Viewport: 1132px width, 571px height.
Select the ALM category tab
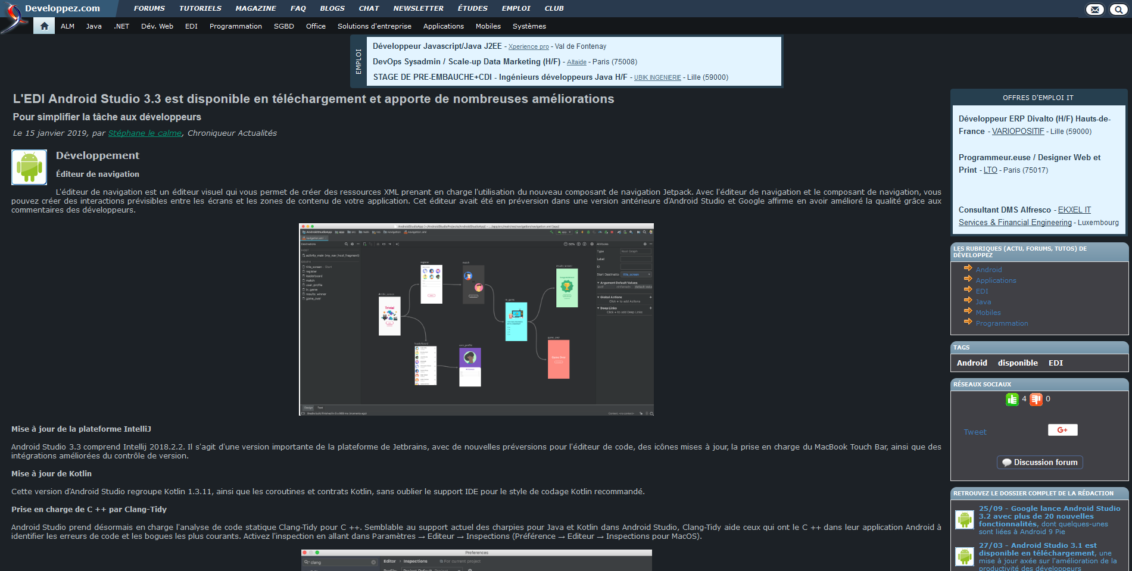(67, 26)
